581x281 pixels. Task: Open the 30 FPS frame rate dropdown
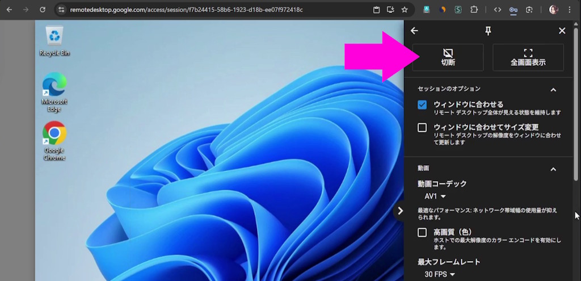coord(440,275)
